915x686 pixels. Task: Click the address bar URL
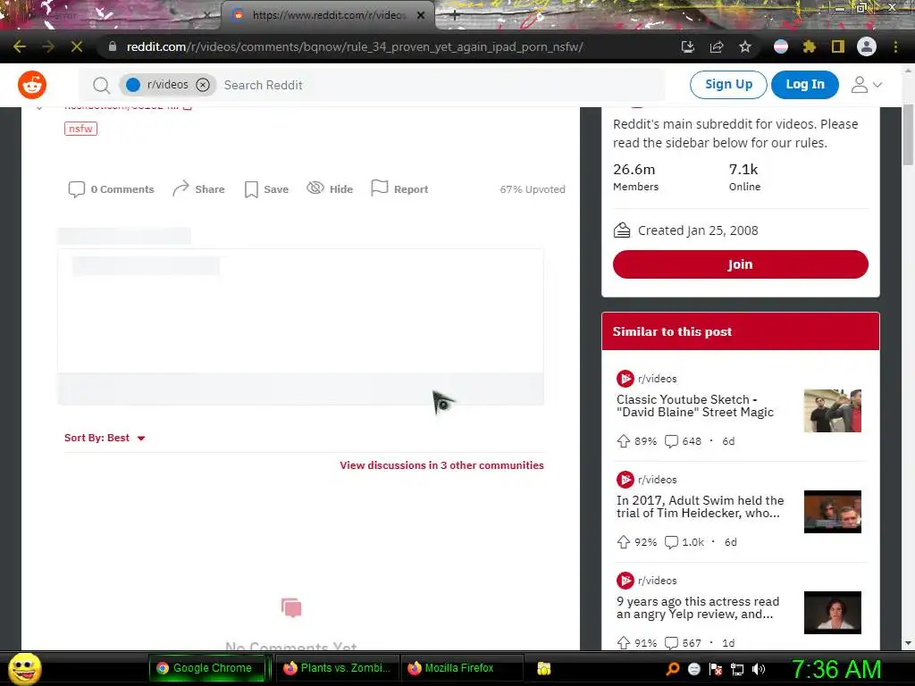355,46
